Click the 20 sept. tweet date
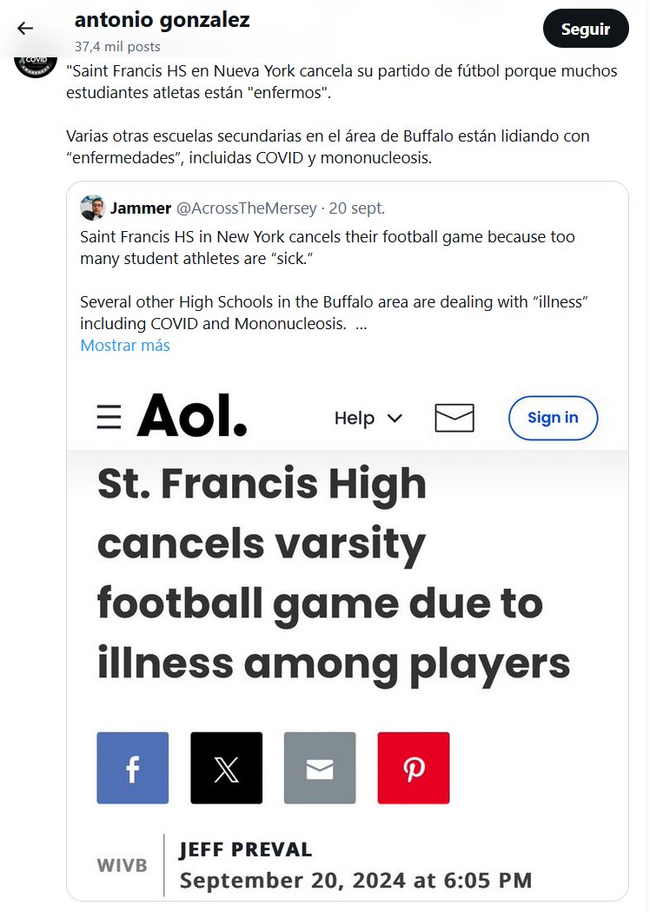The width and height of the screenshot is (650, 912). 357,208
